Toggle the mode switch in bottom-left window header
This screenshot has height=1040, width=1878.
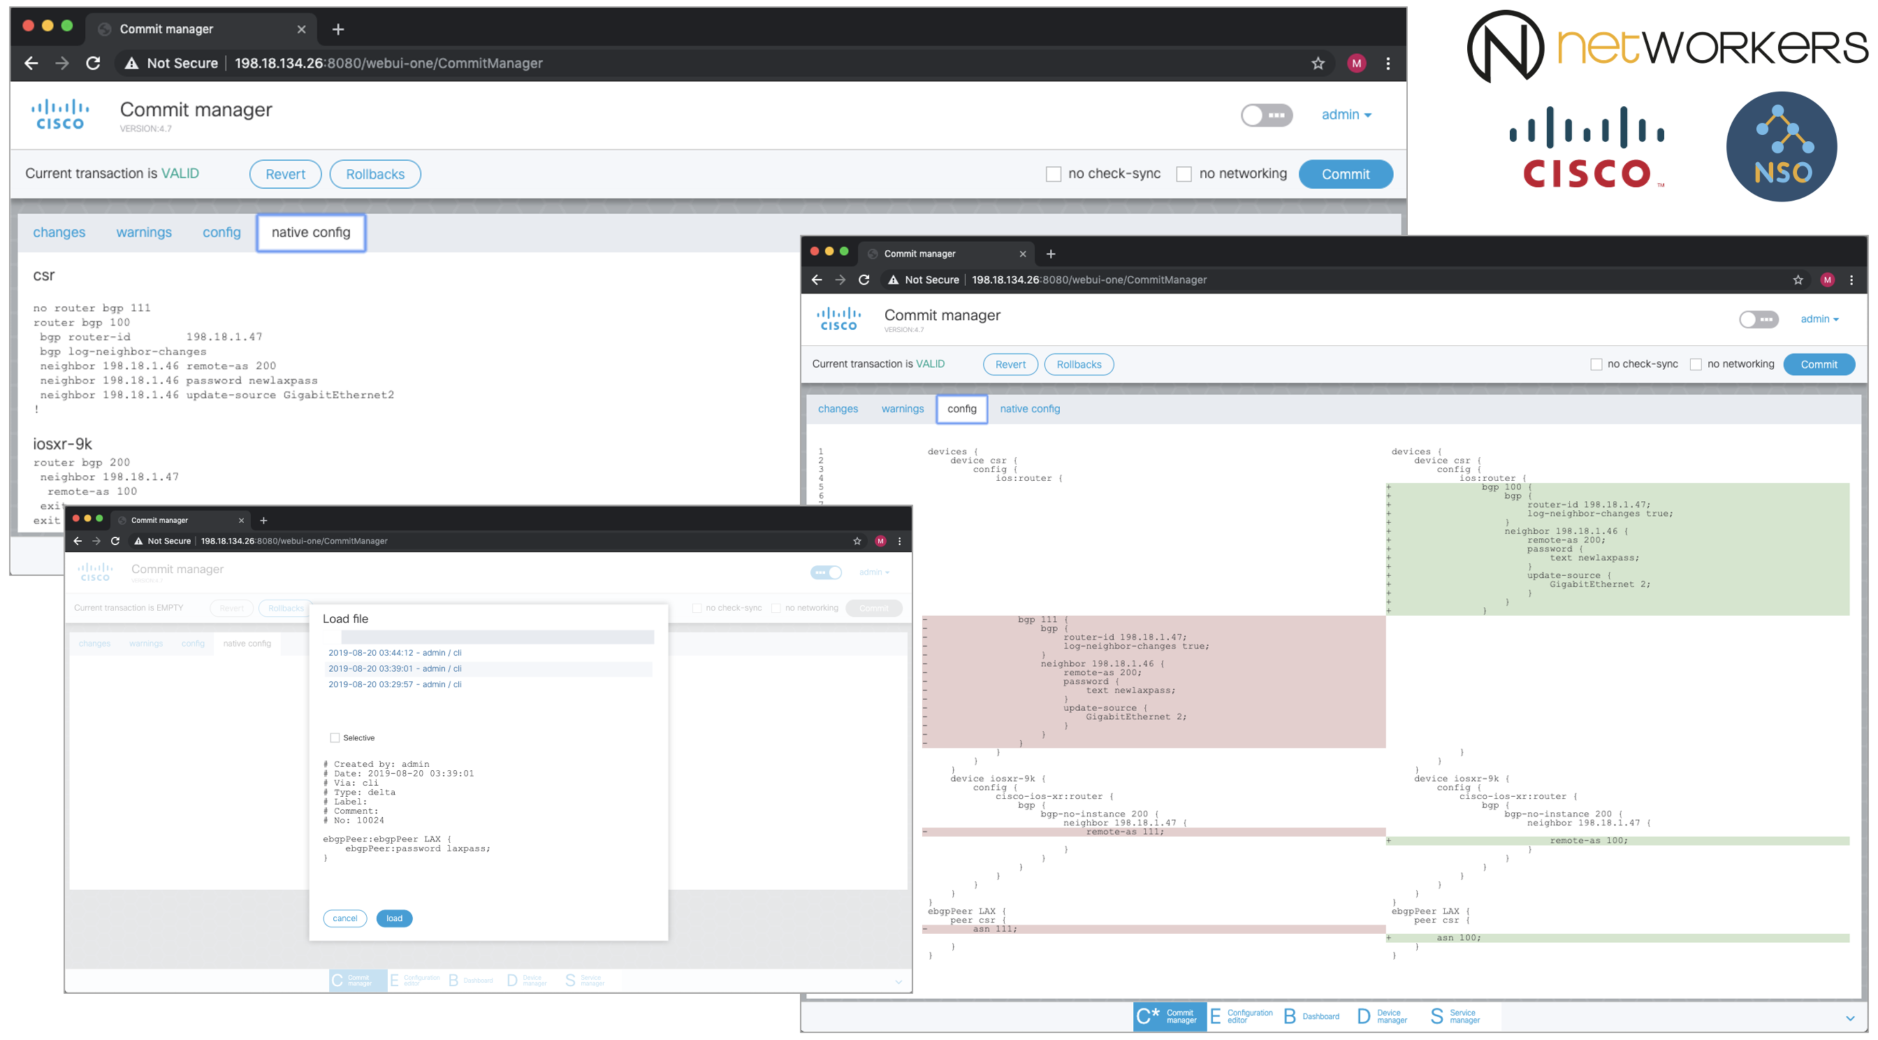826,572
